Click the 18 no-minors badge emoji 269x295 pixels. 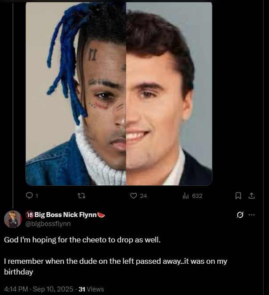(x=30, y=215)
